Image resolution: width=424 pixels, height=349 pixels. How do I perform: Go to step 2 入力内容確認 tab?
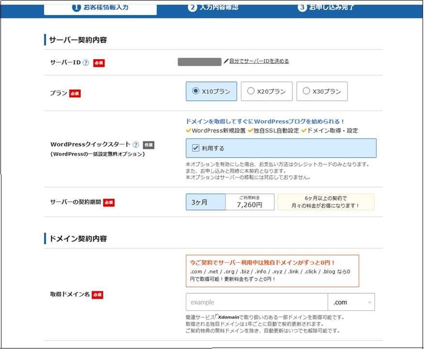pyautogui.click(x=213, y=7)
